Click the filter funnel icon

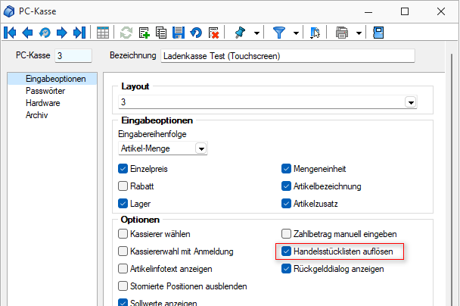[x=279, y=33]
